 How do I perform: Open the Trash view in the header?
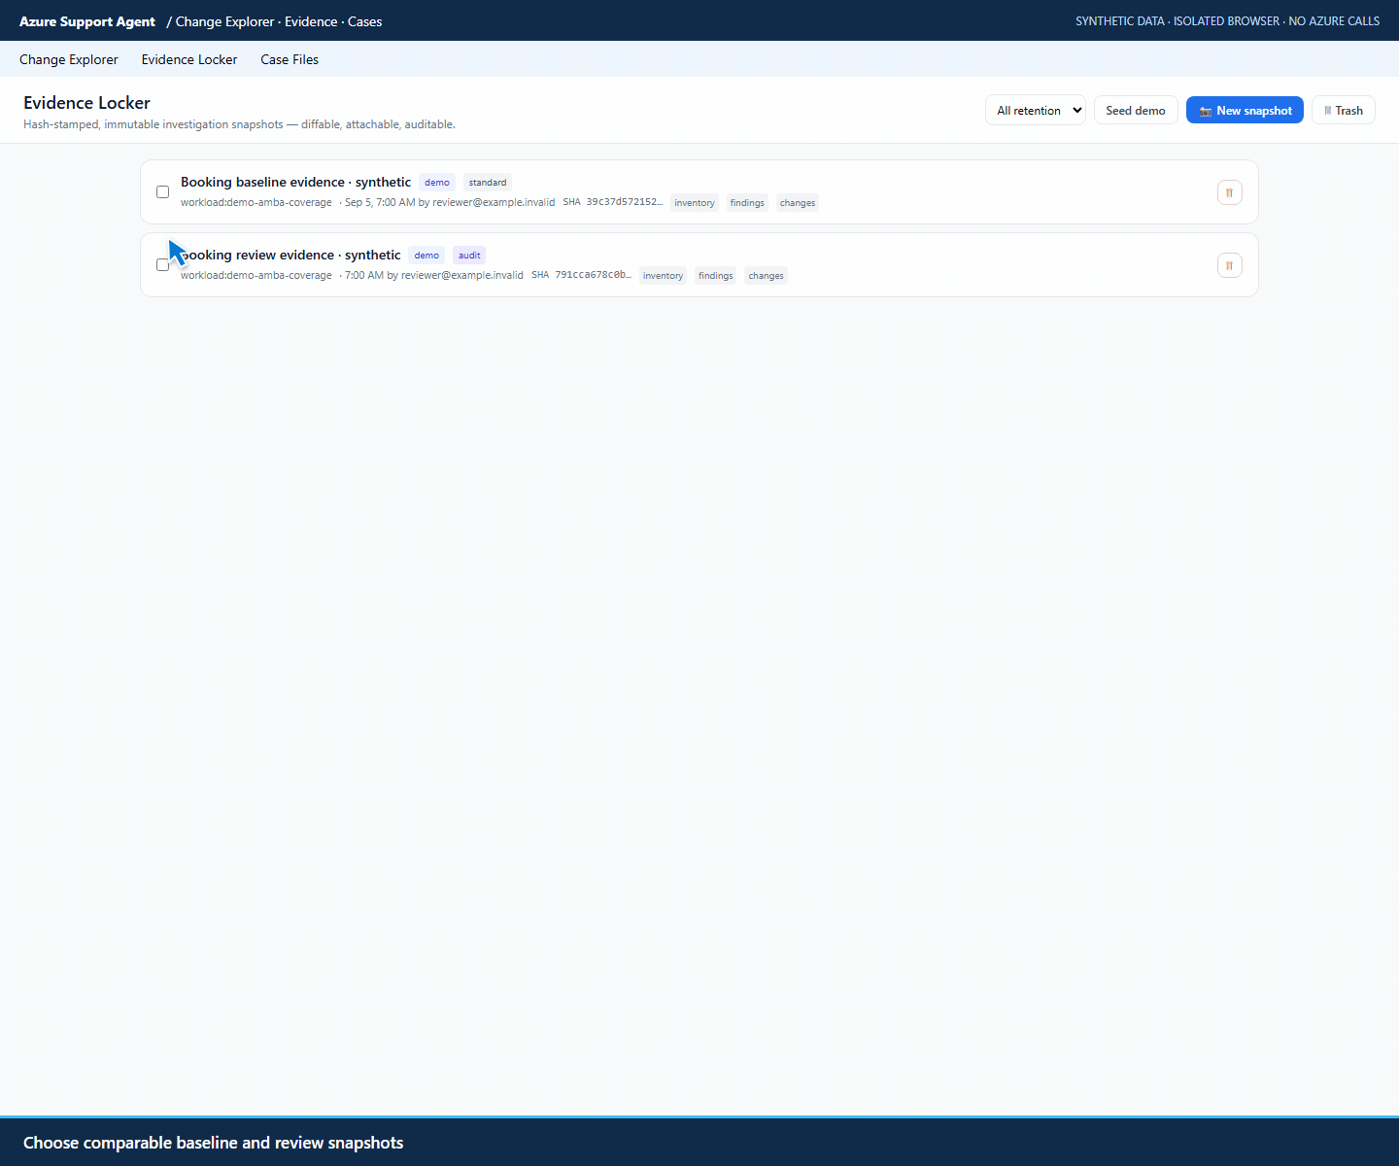click(x=1344, y=110)
